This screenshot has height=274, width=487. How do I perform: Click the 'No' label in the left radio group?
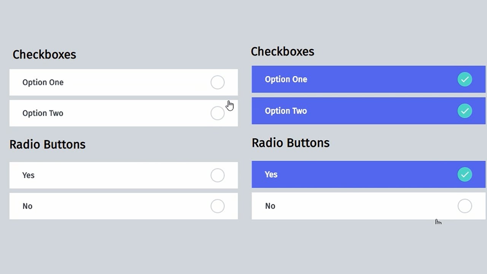(27, 206)
